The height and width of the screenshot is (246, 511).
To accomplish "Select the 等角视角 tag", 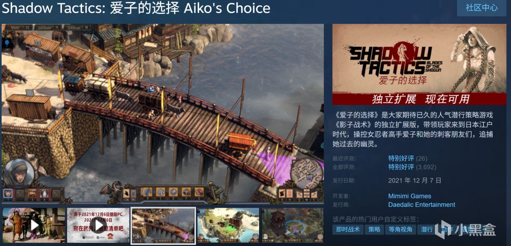I will (400, 229).
